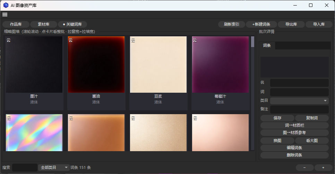Click the 液体 label under 酱油
Screen dimensions: 335x174
(x=96, y=102)
